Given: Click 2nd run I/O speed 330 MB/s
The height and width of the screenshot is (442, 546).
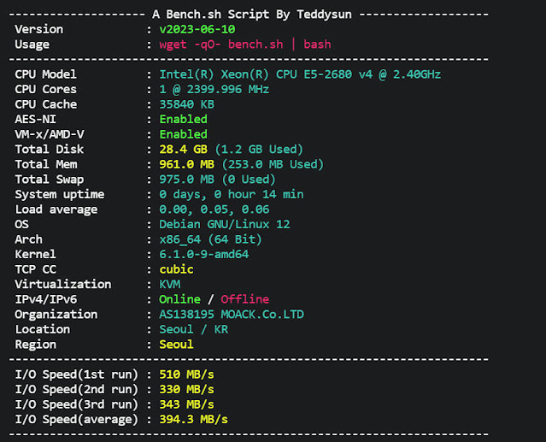Looking at the screenshot, I should (186, 389).
